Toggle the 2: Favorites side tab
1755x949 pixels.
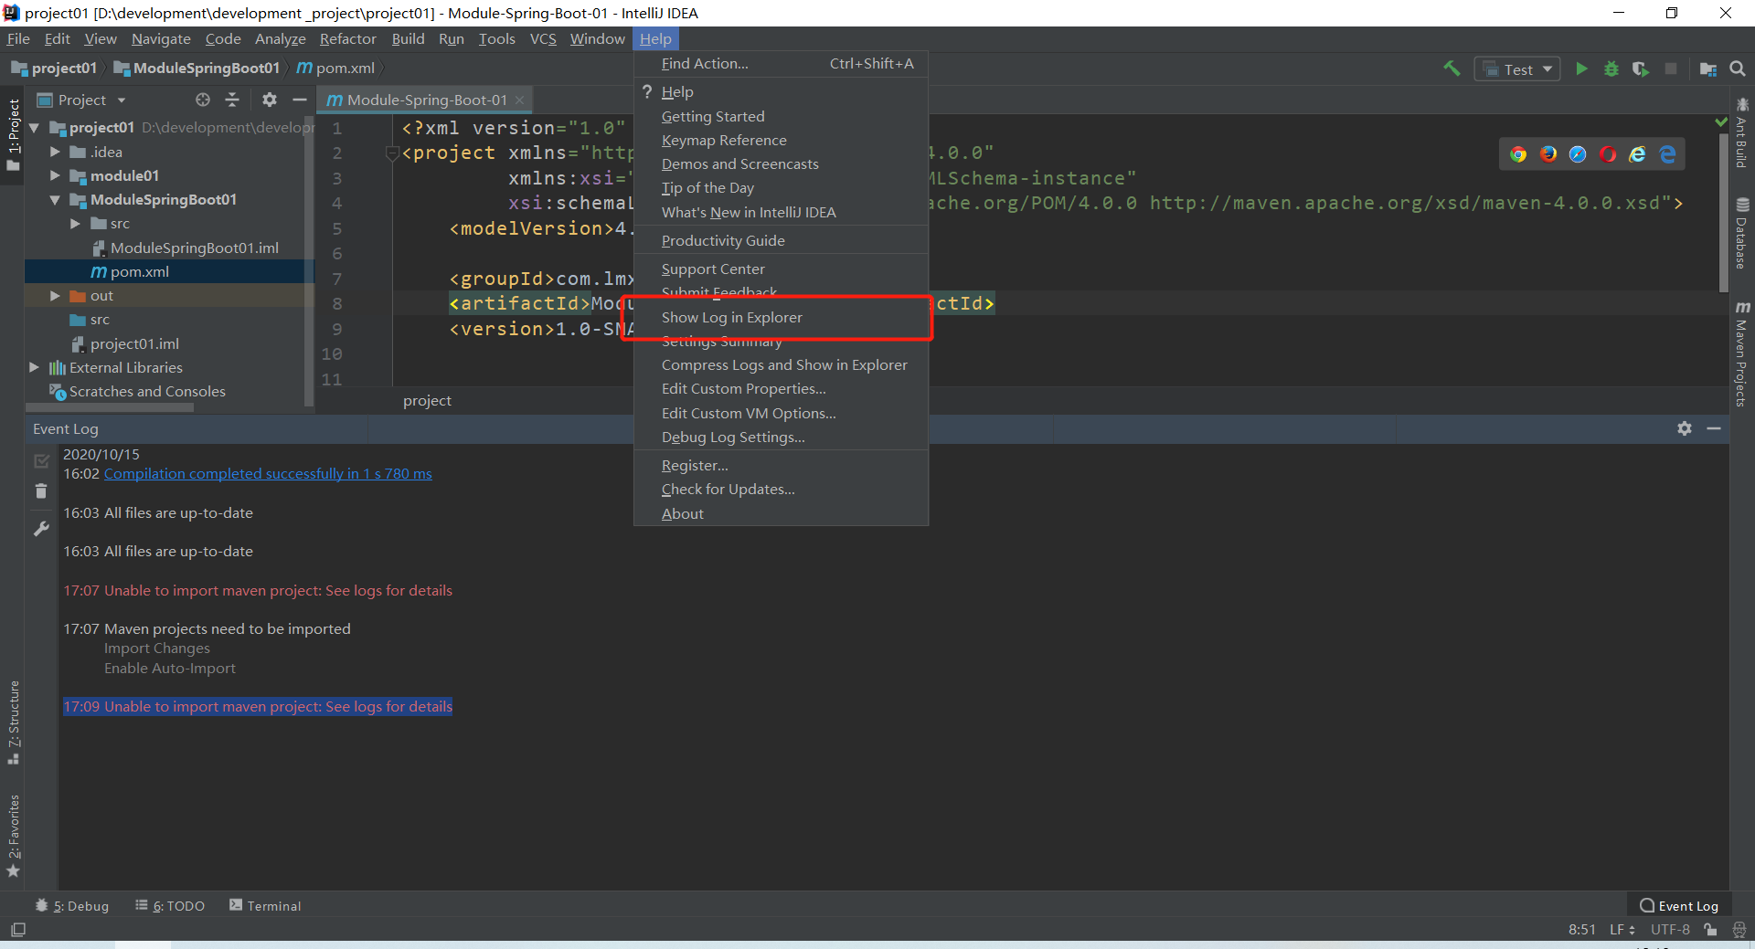pyautogui.click(x=14, y=836)
